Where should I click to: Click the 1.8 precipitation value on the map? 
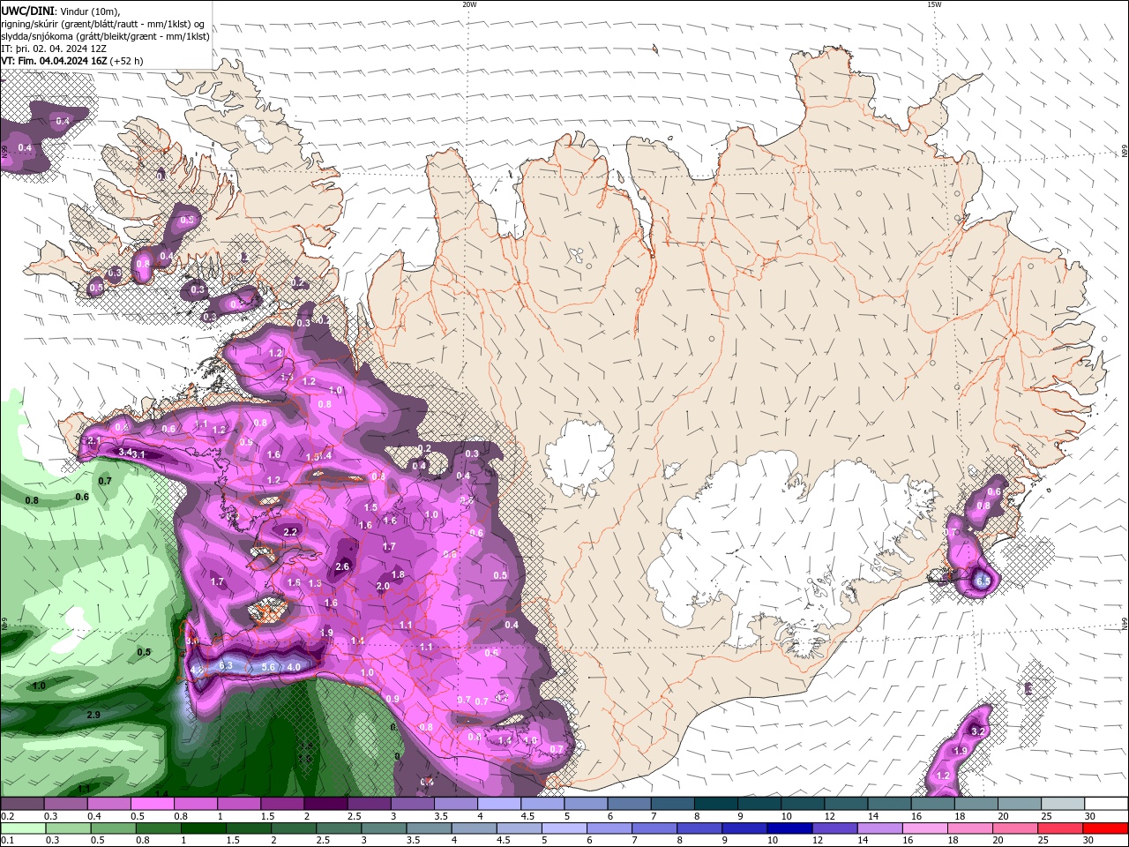pyautogui.click(x=398, y=574)
